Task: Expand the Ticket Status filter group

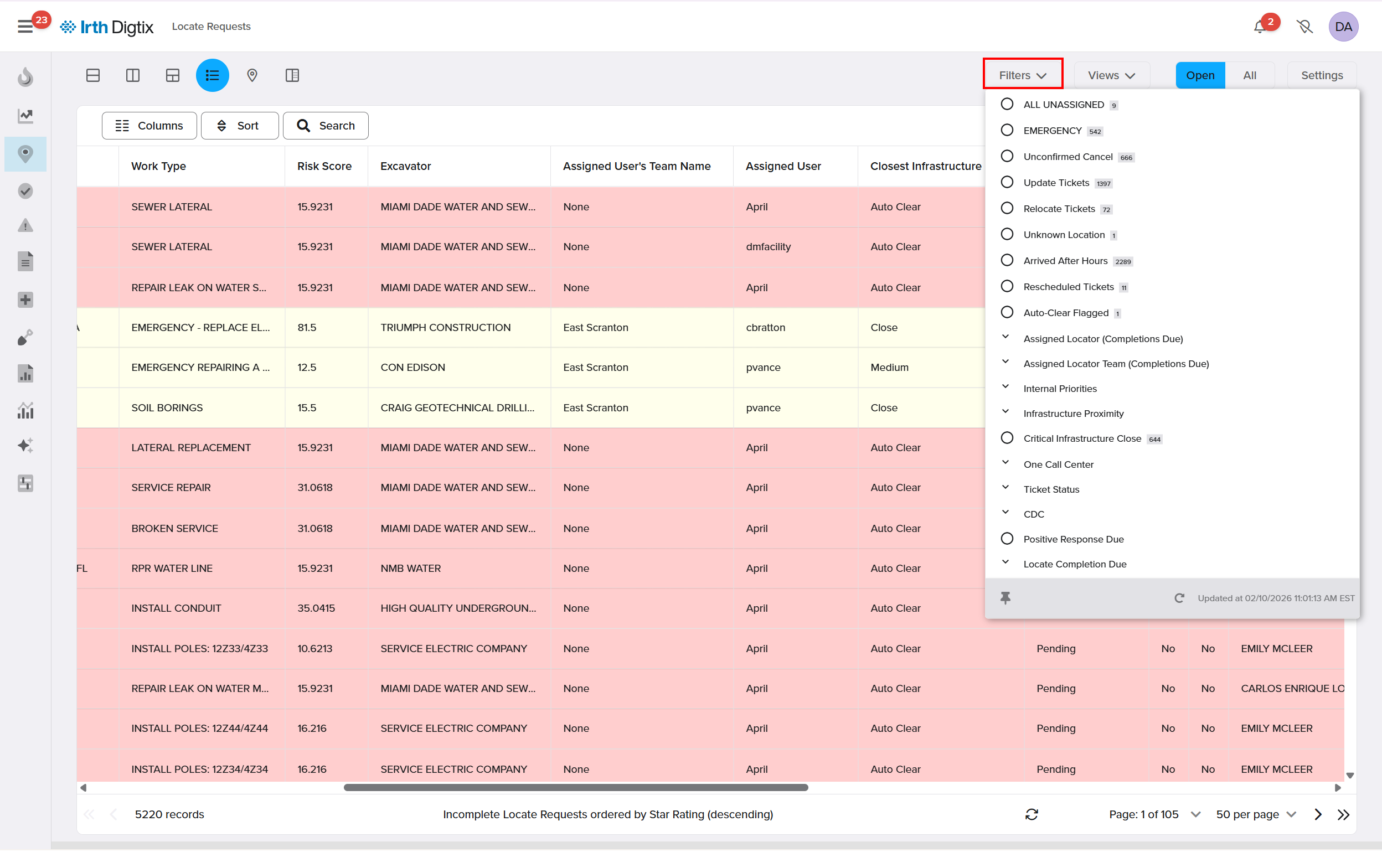Action: click(1050, 488)
